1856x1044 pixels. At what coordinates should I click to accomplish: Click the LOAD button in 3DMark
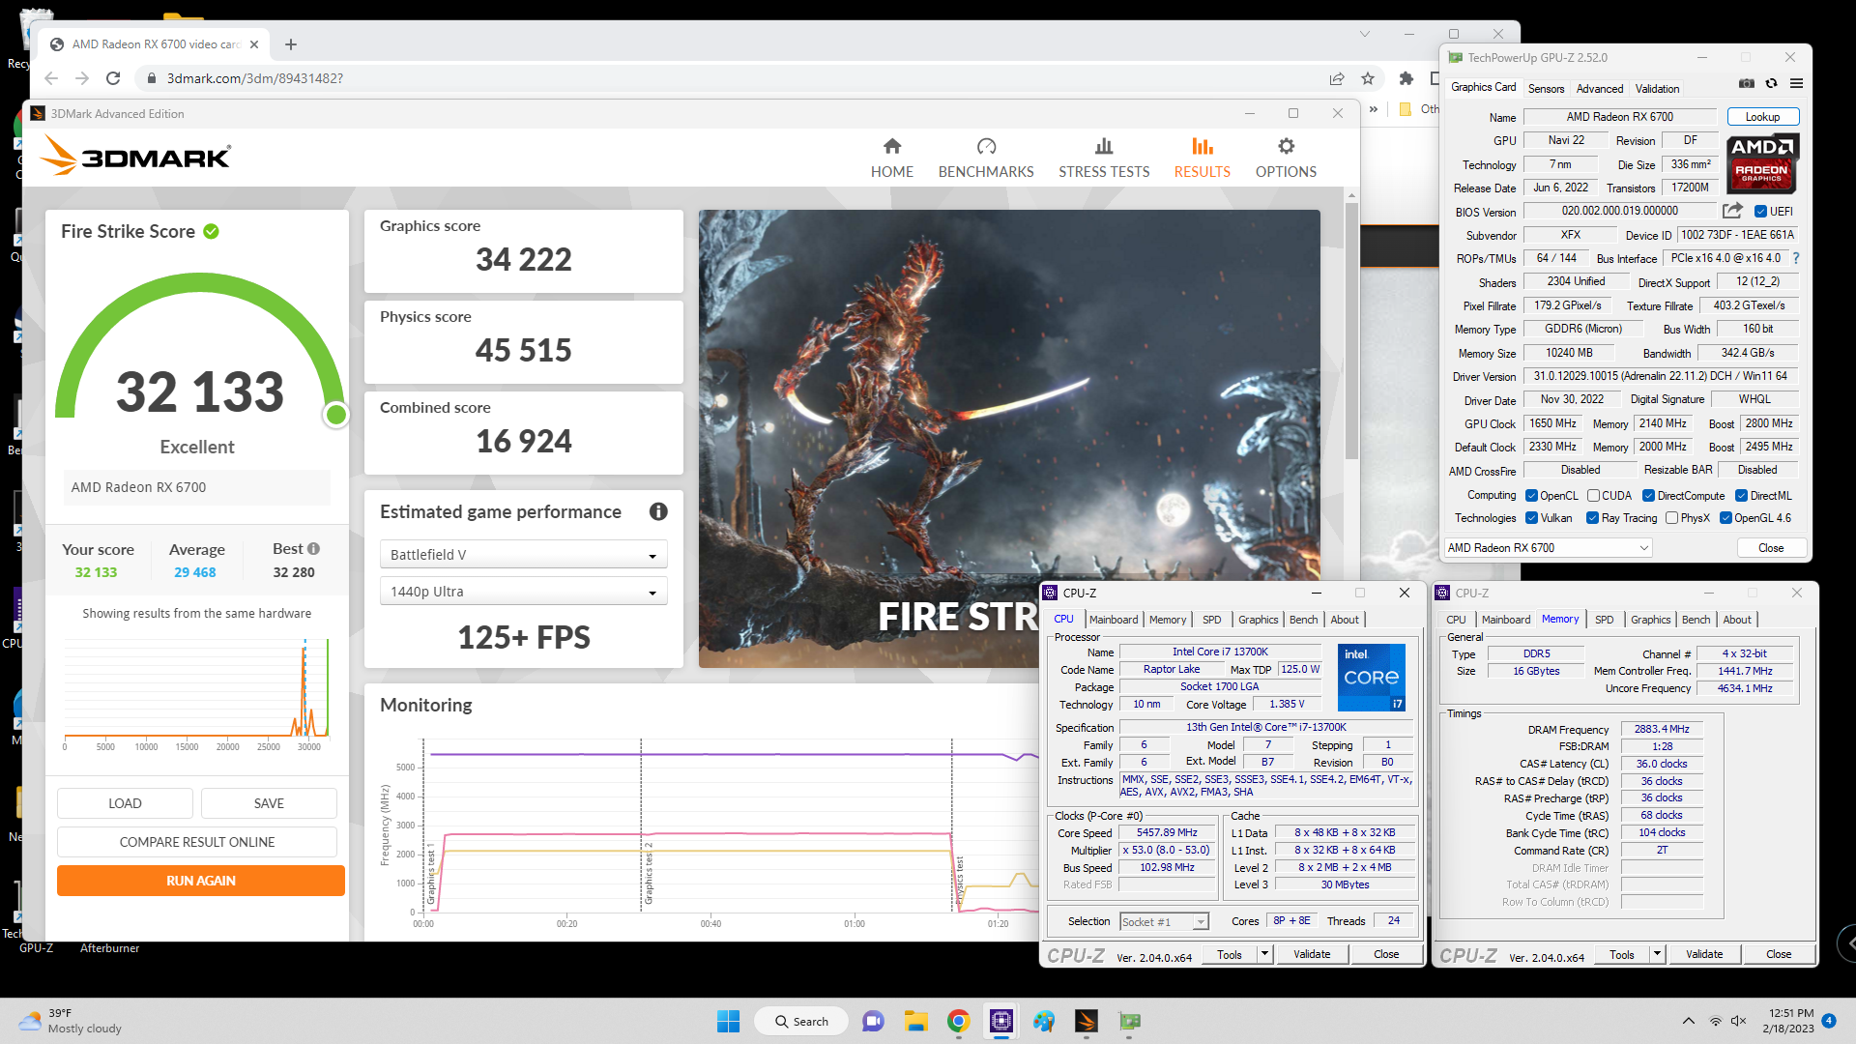pyautogui.click(x=125, y=803)
